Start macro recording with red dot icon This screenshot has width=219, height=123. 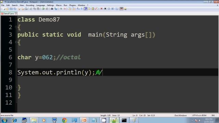click(102, 9)
